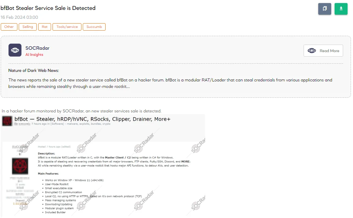Click the bfBot Stealer Service Sale title
Viewport: 353px width, 218px height.
click(x=48, y=8)
